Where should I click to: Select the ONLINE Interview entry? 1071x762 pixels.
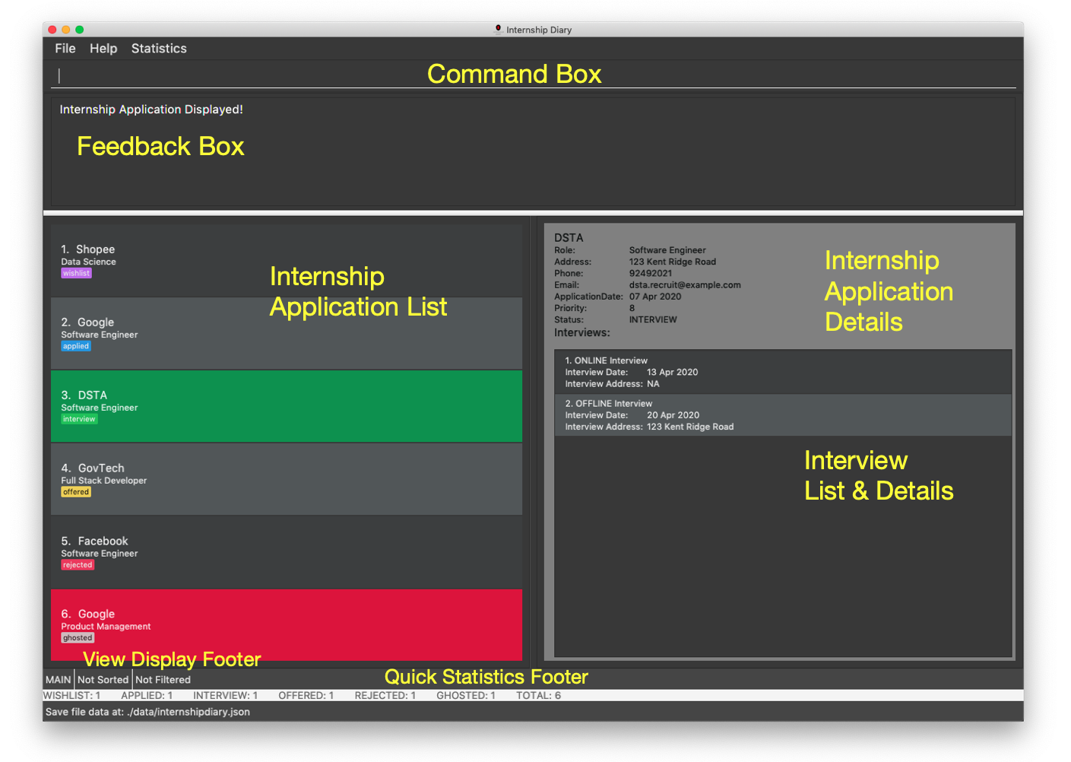pos(783,372)
